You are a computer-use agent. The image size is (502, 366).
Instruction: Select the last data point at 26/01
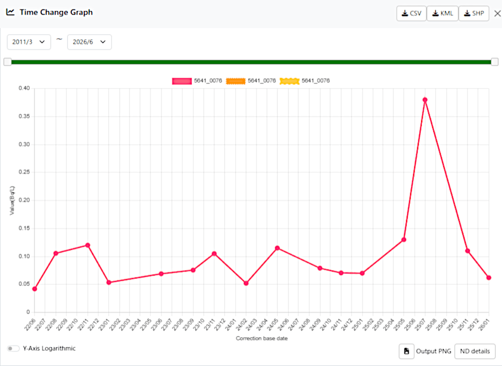[x=488, y=278]
